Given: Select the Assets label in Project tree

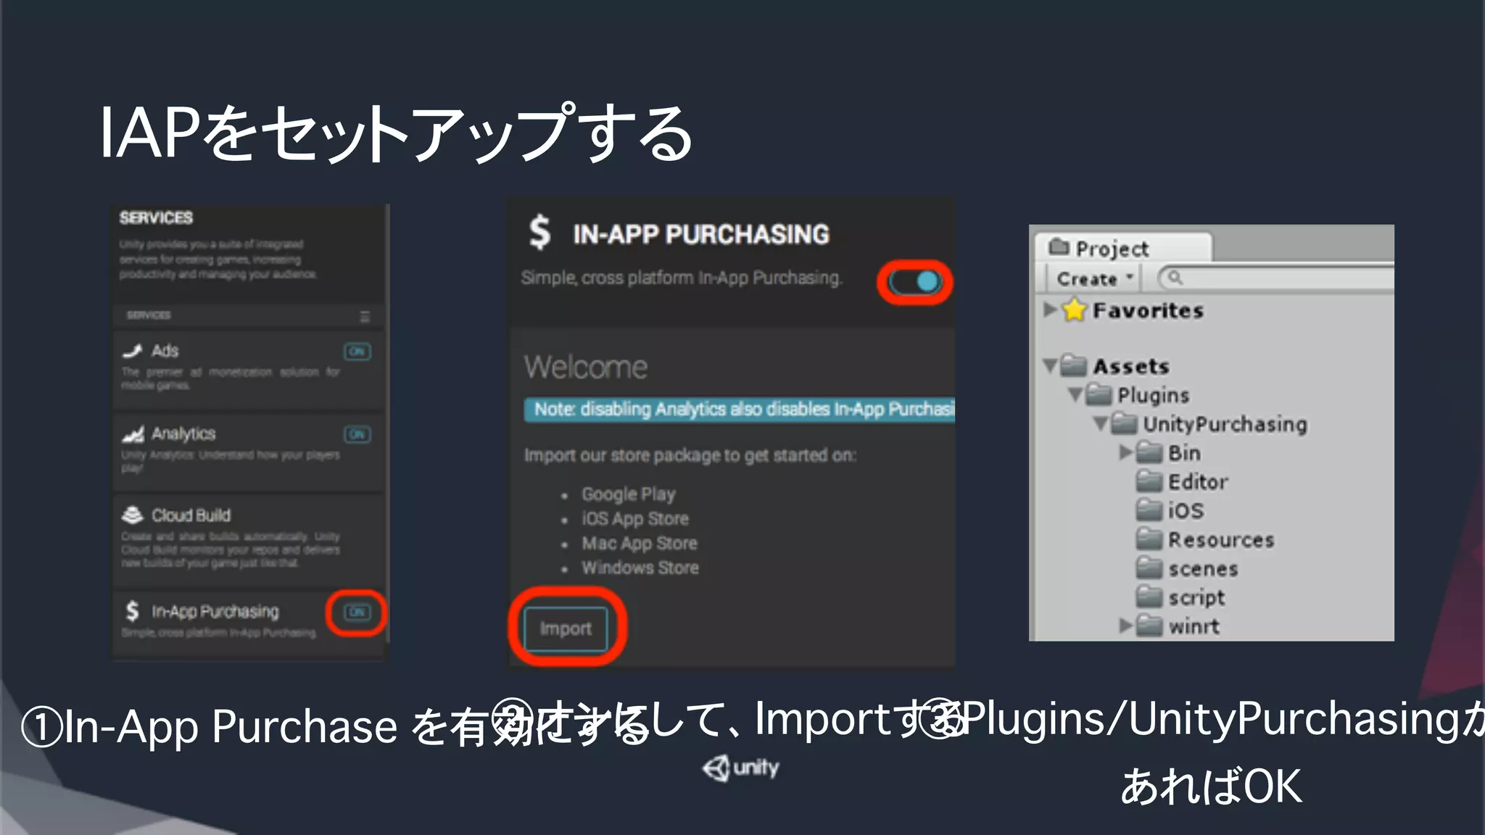Looking at the screenshot, I should tap(1131, 366).
